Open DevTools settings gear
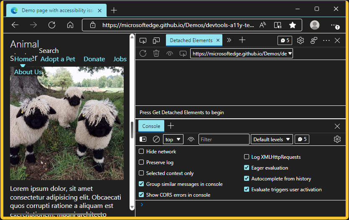 click(x=301, y=40)
